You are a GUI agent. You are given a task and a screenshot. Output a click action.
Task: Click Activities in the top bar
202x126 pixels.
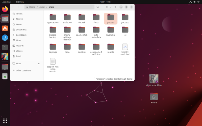7,2
